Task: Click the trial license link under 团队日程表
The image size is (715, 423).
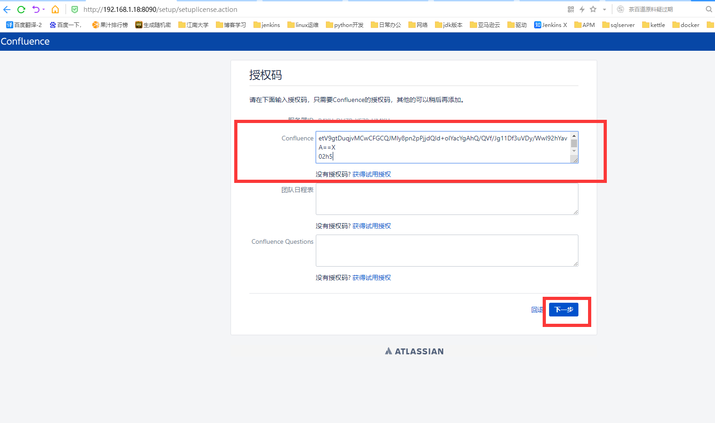Action: (x=372, y=226)
